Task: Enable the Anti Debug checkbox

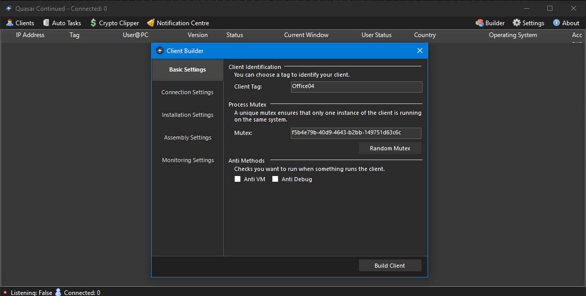Action: (x=275, y=179)
